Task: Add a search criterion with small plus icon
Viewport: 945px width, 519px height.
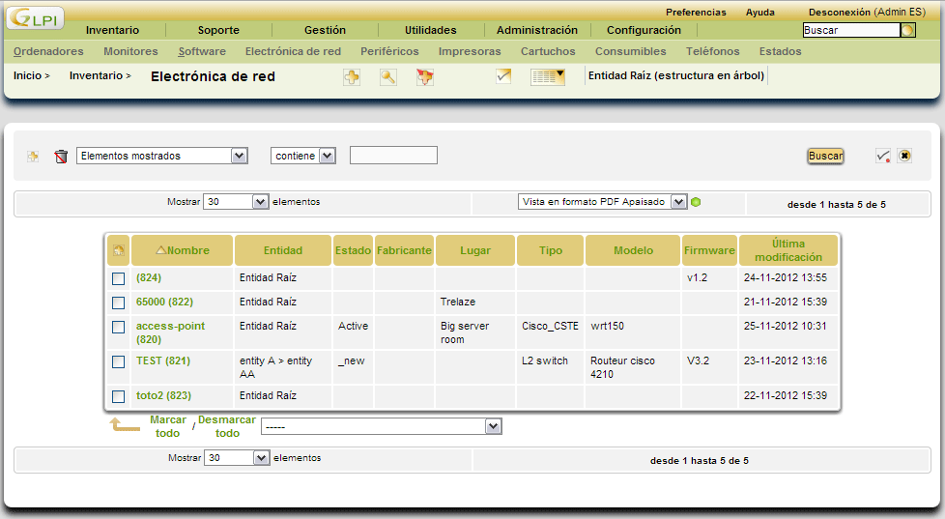Action: point(33,157)
